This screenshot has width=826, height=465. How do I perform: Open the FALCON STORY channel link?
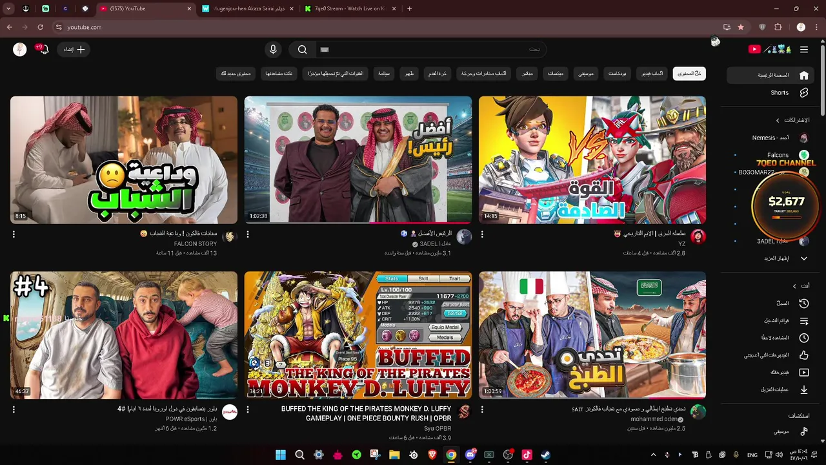pos(196,244)
